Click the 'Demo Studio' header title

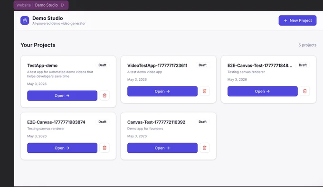click(47, 19)
